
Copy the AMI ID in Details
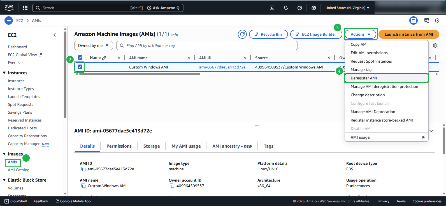coord(83,169)
